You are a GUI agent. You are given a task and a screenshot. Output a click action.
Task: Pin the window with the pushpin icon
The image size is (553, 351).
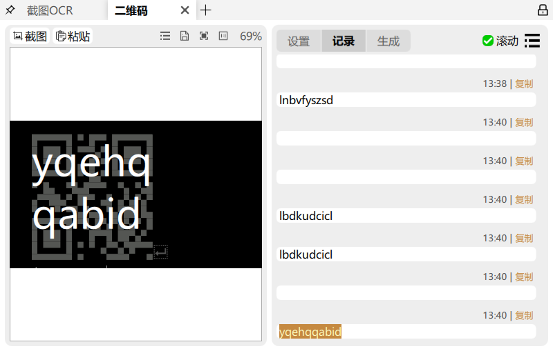coord(10,10)
